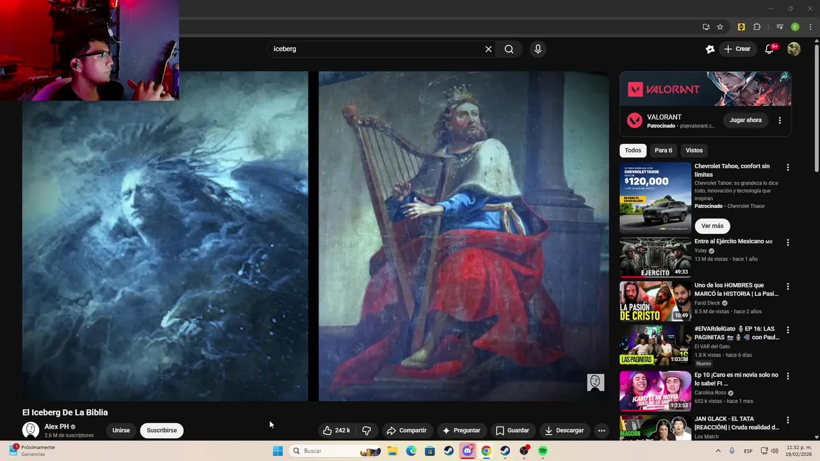The width and height of the screenshot is (820, 461).
Task: Click the Preguntar button
Action: pos(461,430)
